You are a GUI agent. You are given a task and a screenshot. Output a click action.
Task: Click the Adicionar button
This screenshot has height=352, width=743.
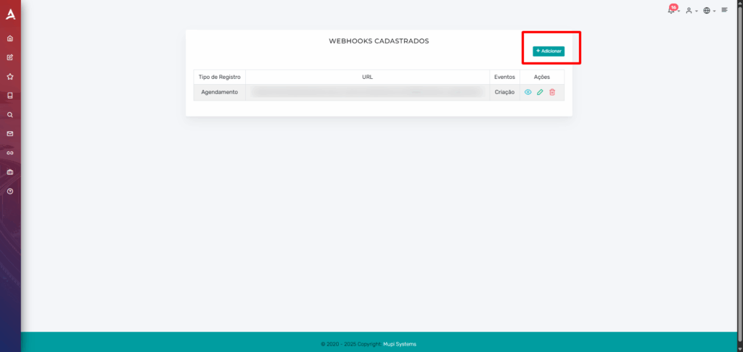click(549, 51)
